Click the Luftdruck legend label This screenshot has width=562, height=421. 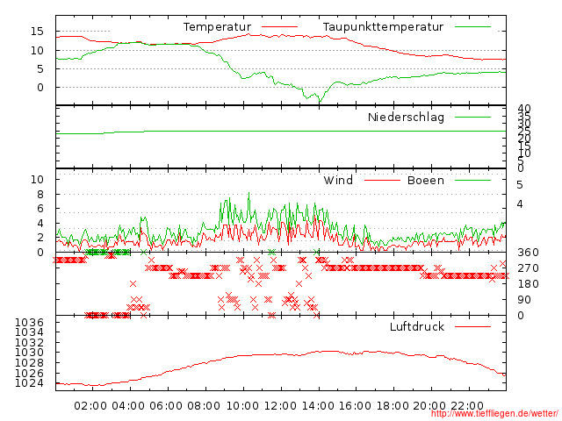click(417, 326)
